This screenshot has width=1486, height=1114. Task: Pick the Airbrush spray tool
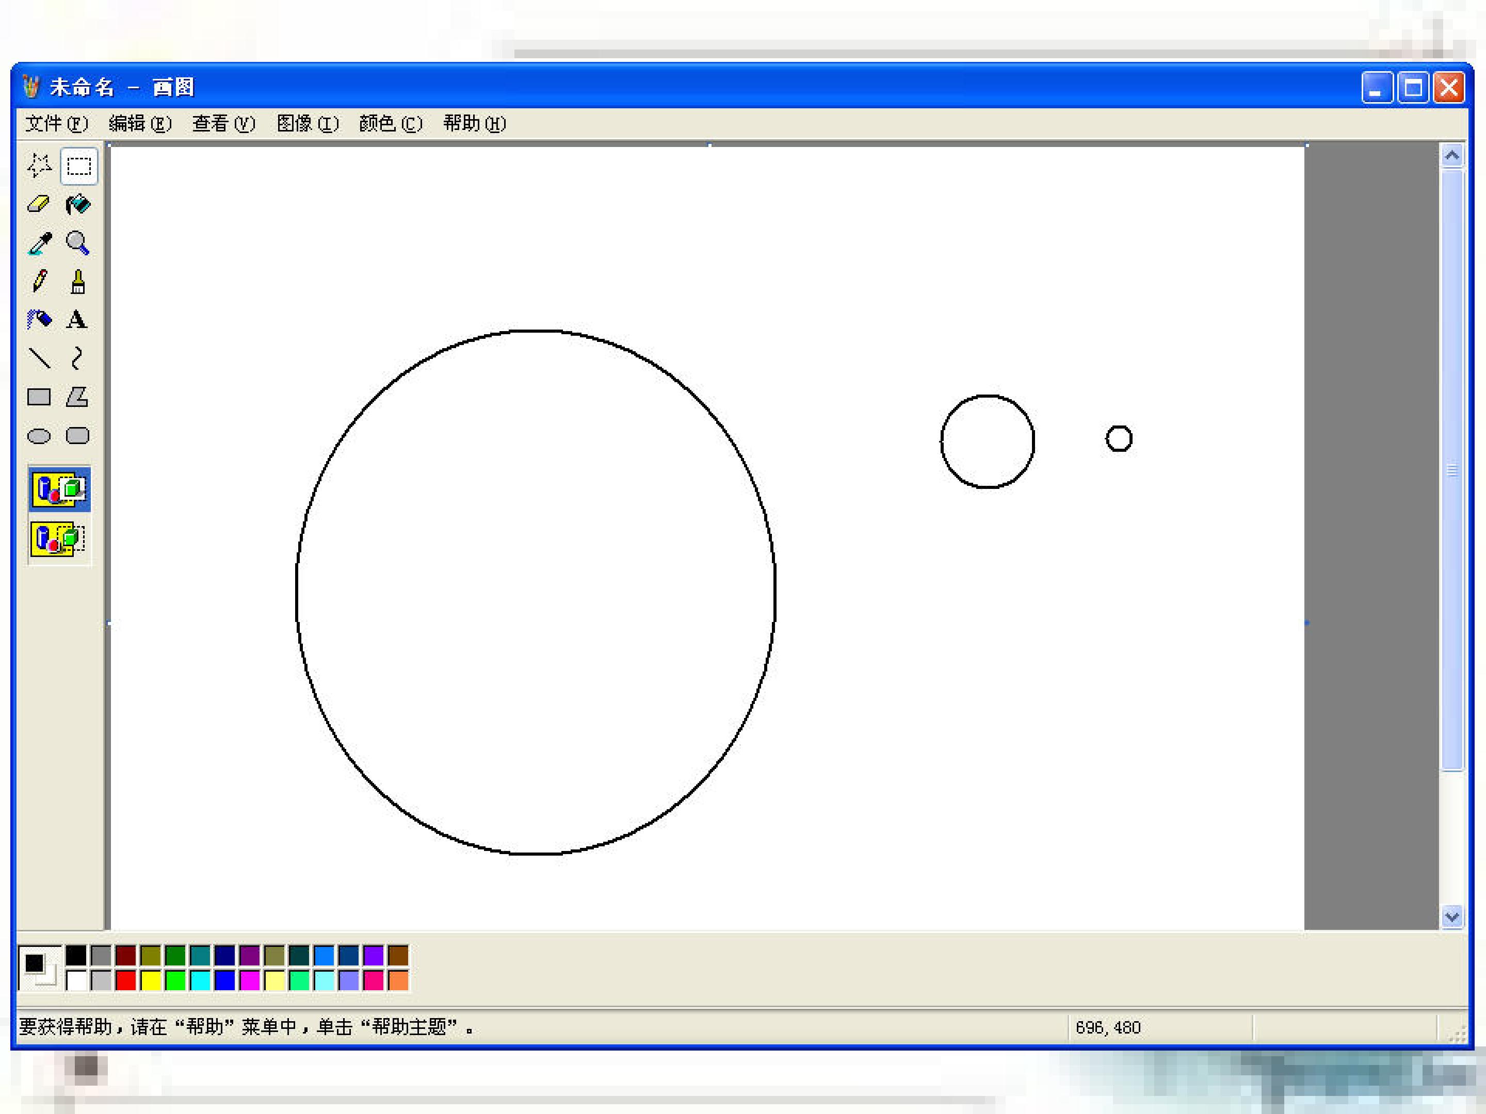pos(39,320)
